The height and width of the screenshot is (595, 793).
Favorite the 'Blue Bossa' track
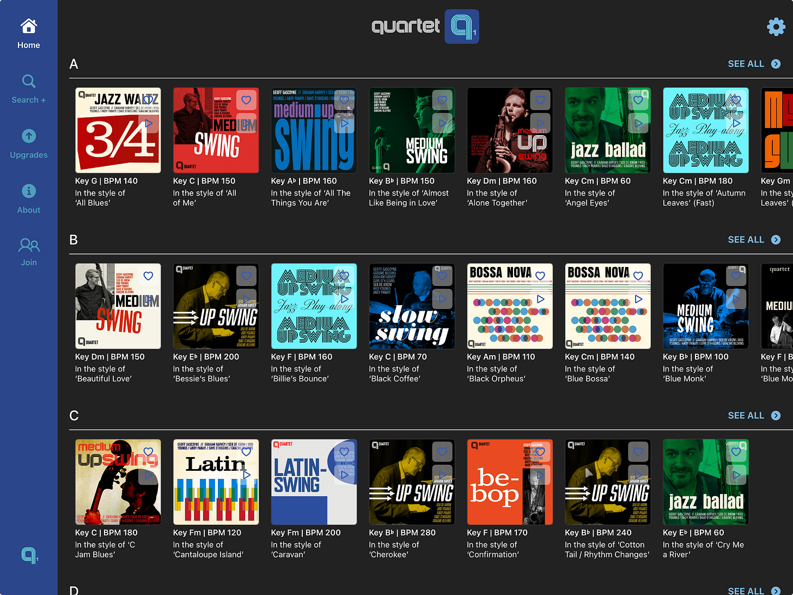tap(638, 276)
